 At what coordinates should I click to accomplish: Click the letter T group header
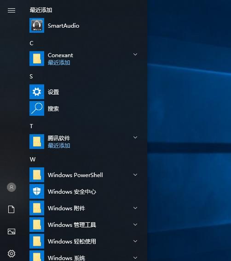(x=31, y=126)
